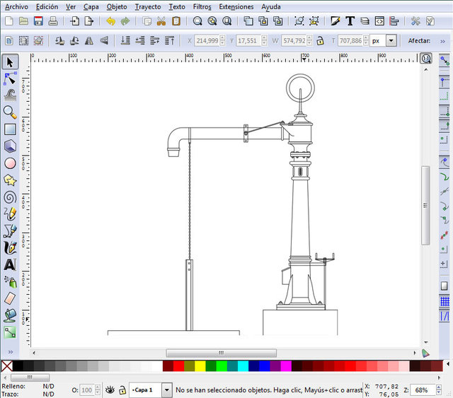453x398 pixels.
Task: Select the Star polygon tool
Action: pyautogui.click(x=10, y=180)
